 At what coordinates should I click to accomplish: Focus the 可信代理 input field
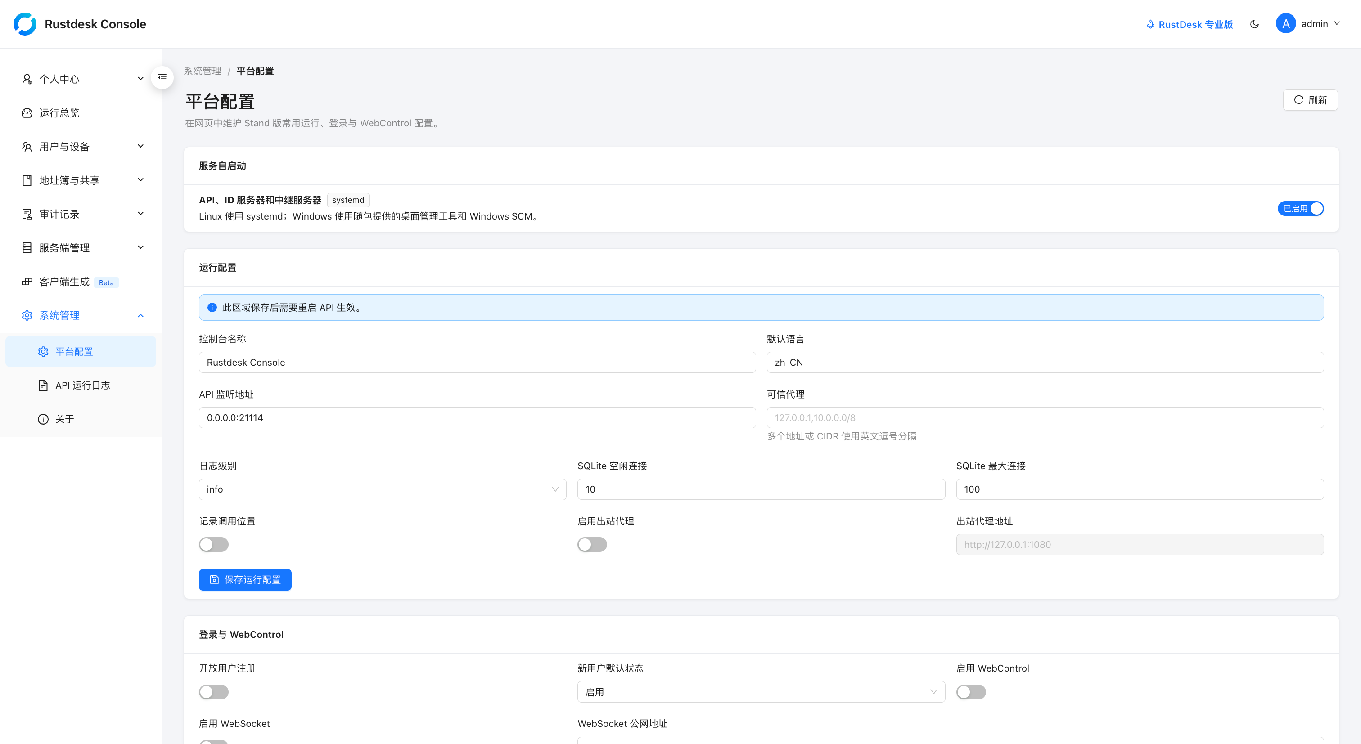[1045, 418]
